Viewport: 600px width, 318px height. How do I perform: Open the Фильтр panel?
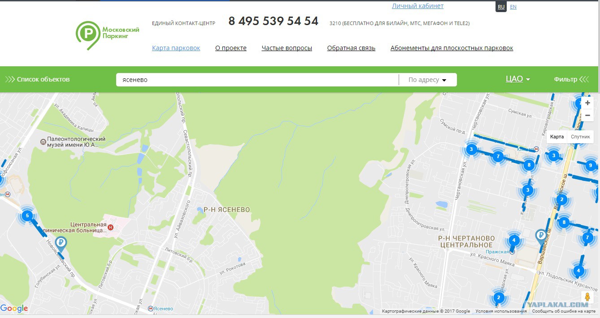pyautogui.click(x=571, y=79)
